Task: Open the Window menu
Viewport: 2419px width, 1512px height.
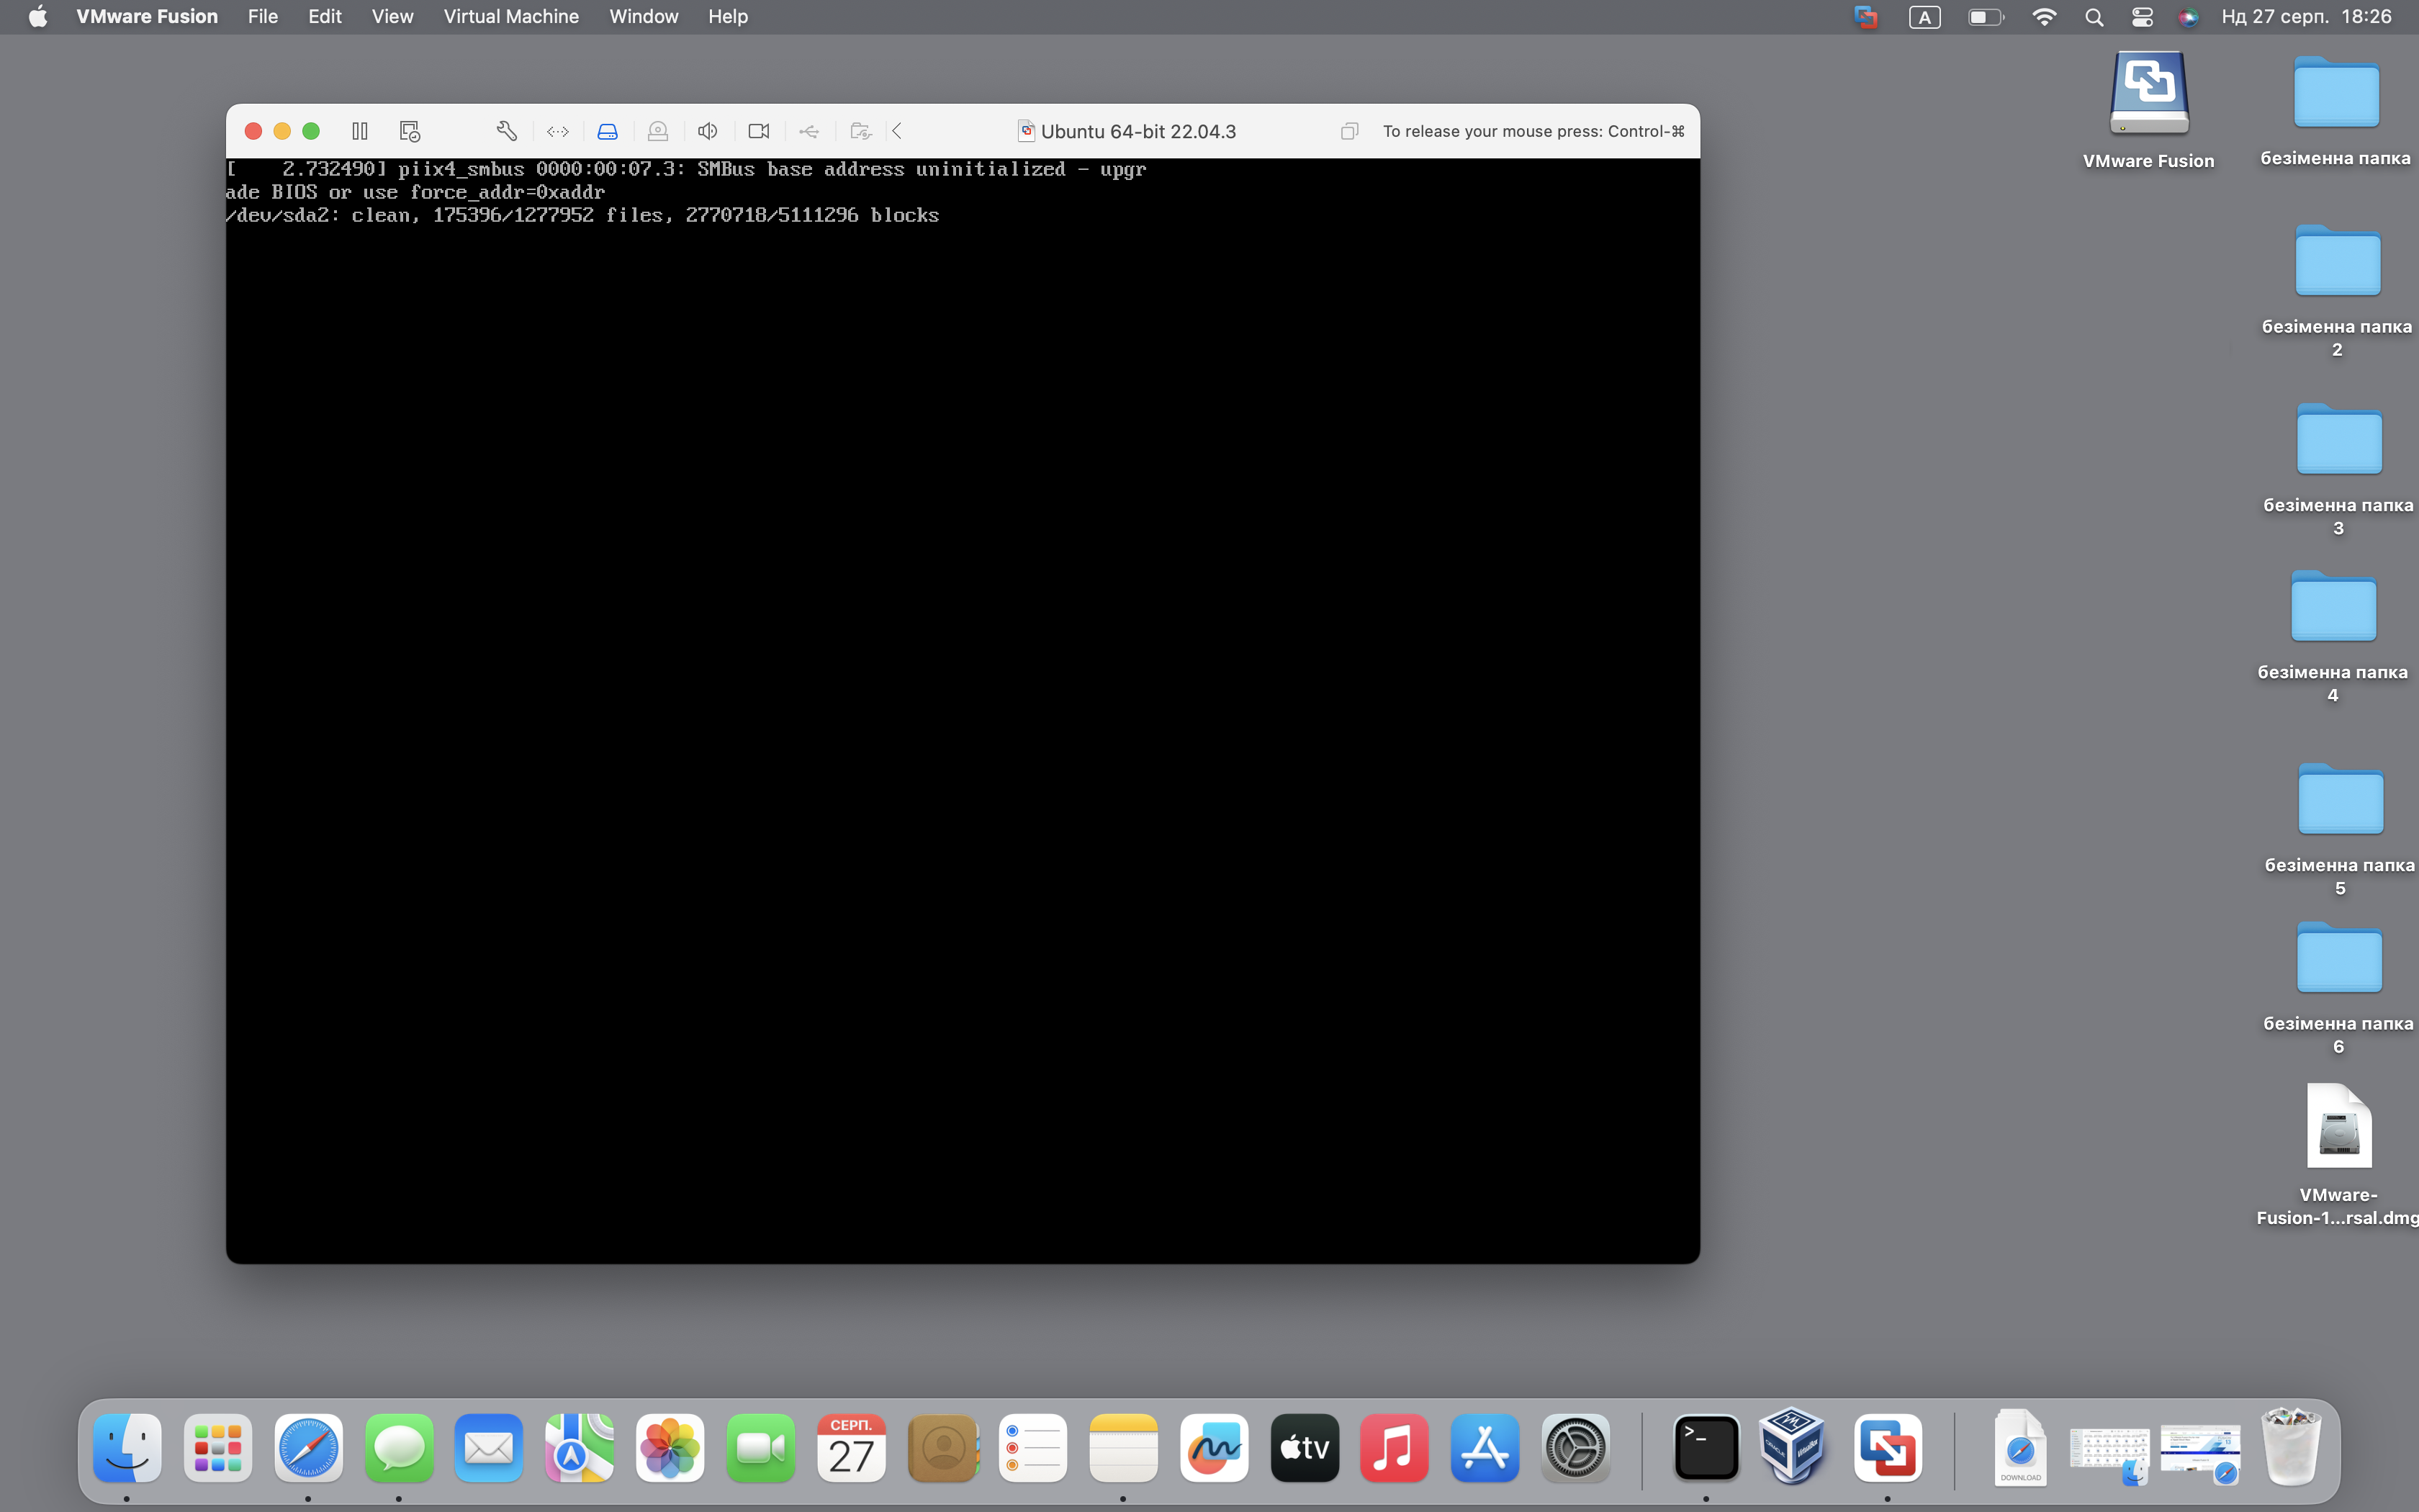Action: (x=644, y=16)
